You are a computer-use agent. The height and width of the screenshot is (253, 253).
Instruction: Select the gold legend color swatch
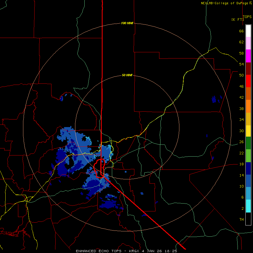coord(248,119)
